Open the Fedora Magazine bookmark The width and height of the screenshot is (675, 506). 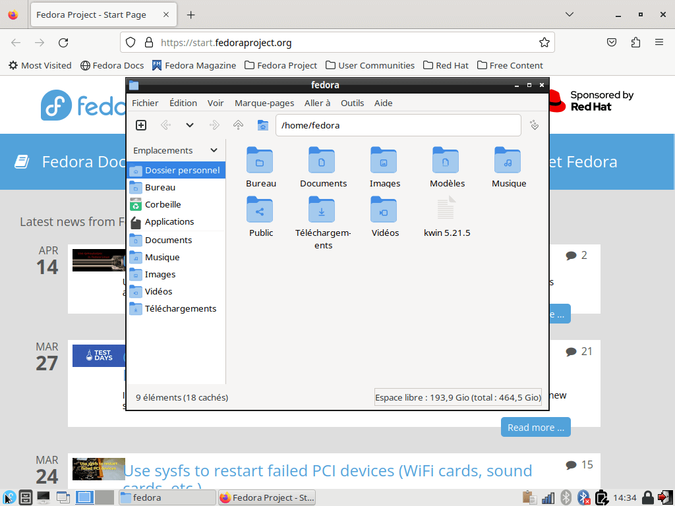194,65
